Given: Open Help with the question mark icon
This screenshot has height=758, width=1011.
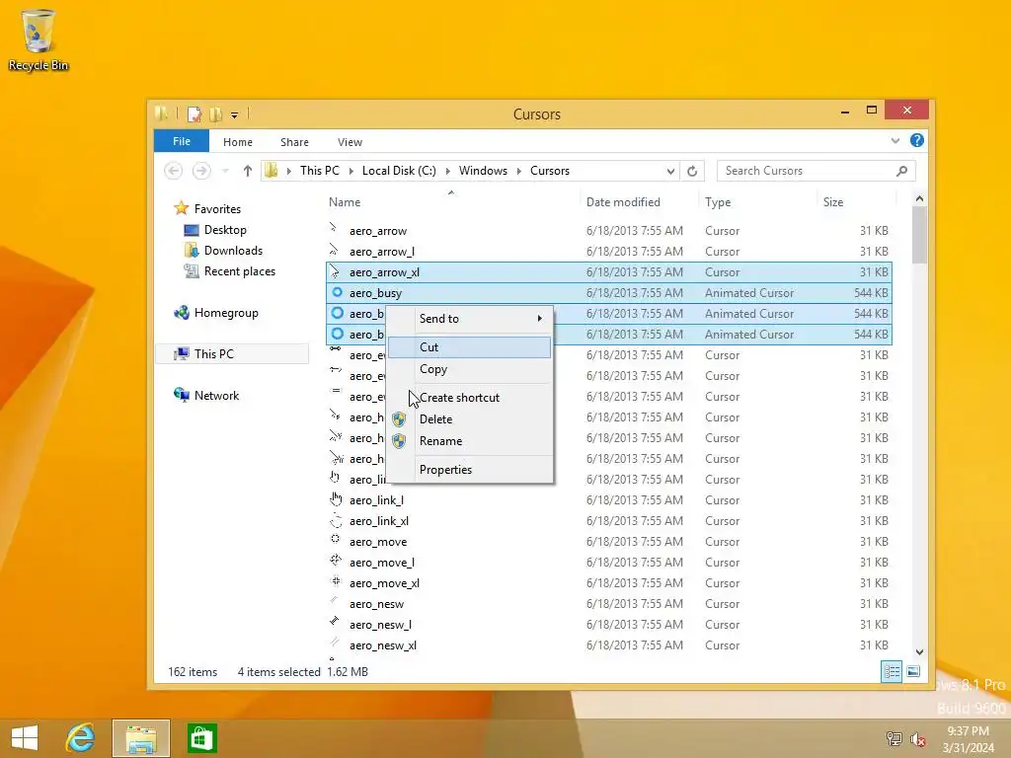Looking at the screenshot, I should (916, 140).
